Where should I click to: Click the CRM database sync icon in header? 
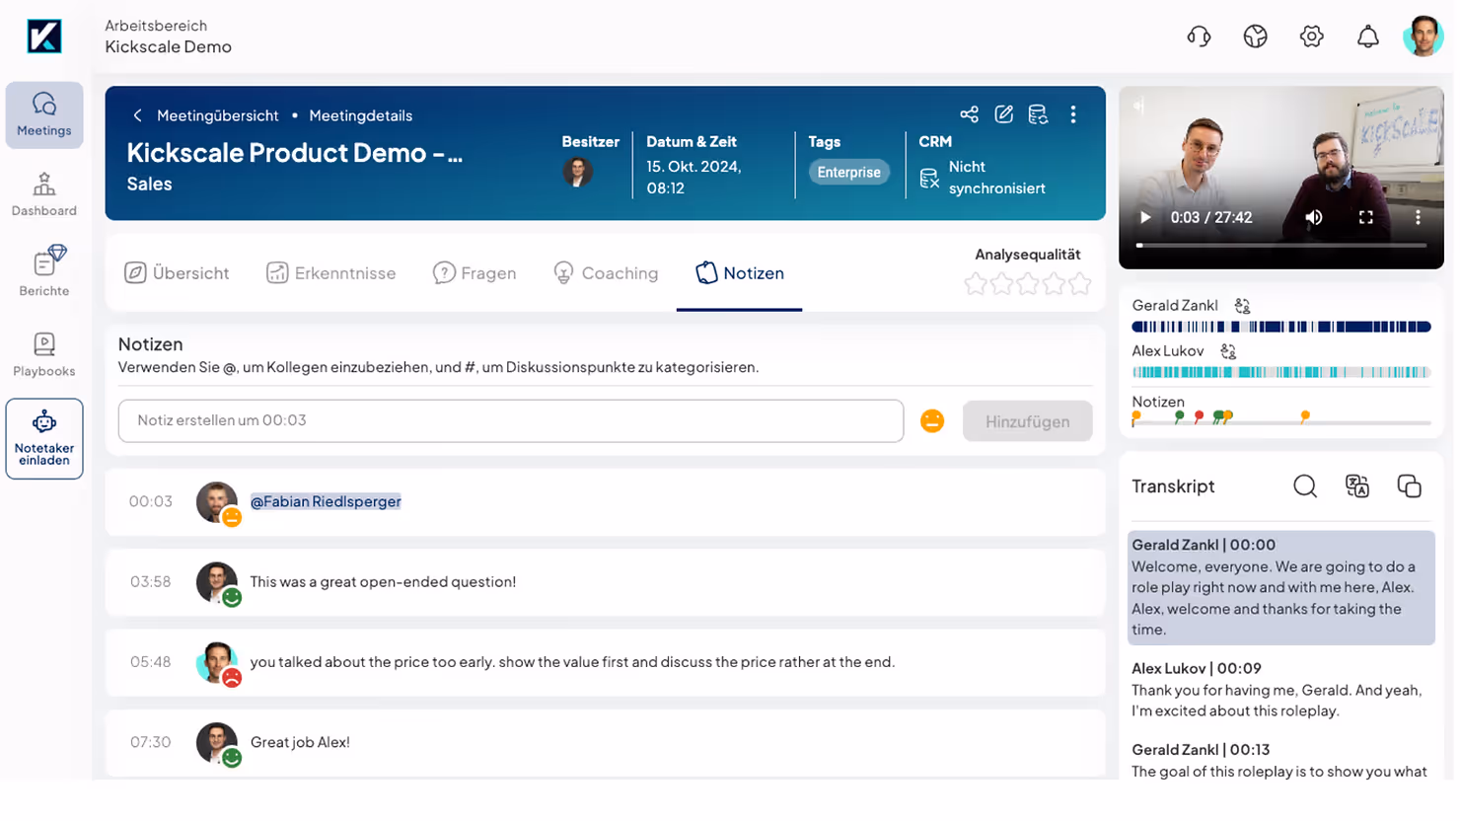click(1038, 114)
